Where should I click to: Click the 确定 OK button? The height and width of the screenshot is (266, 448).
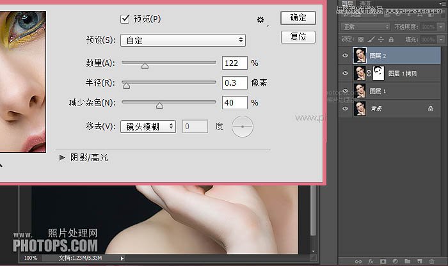coord(298,18)
